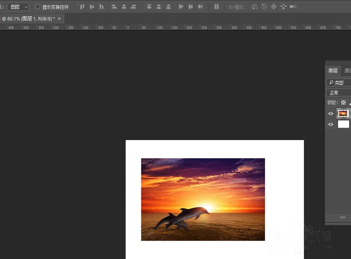This screenshot has width=351, height=259.
Task: Enable the 显示变换控件 checkbox
Action: 37,7
